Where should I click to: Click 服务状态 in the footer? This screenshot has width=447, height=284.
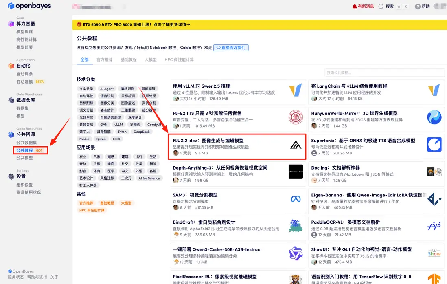tap(16, 277)
